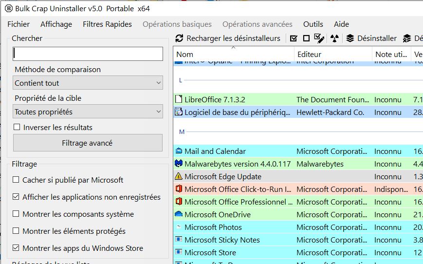Open the Filtres Rapides menu
The image size is (423, 264).
point(107,24)
